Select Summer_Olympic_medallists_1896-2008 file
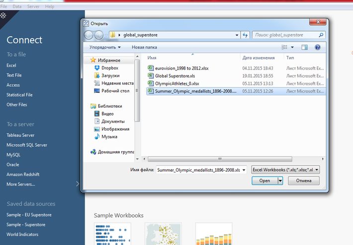The width and height of the screenshot is (353, 245). pos(236,91)
